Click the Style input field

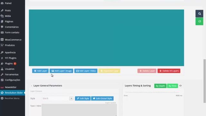point(55,98)
